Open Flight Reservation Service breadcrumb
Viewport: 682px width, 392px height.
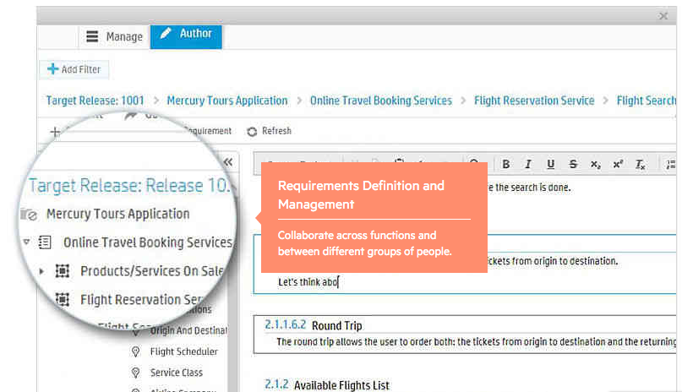pyautogui.click(x=534, y=101)
